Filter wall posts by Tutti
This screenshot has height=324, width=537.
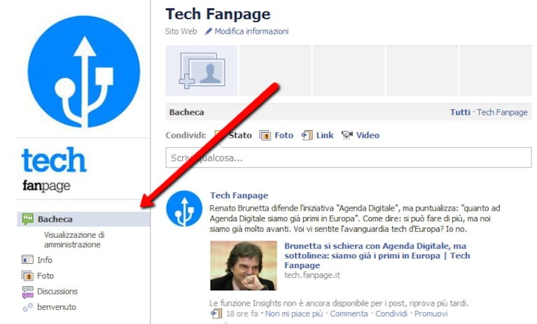click(x=460, y=112)
